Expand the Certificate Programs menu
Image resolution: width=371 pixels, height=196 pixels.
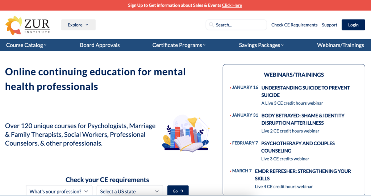179,45
